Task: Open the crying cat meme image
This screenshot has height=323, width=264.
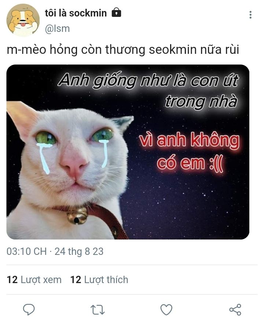Action: coord(128,152)
